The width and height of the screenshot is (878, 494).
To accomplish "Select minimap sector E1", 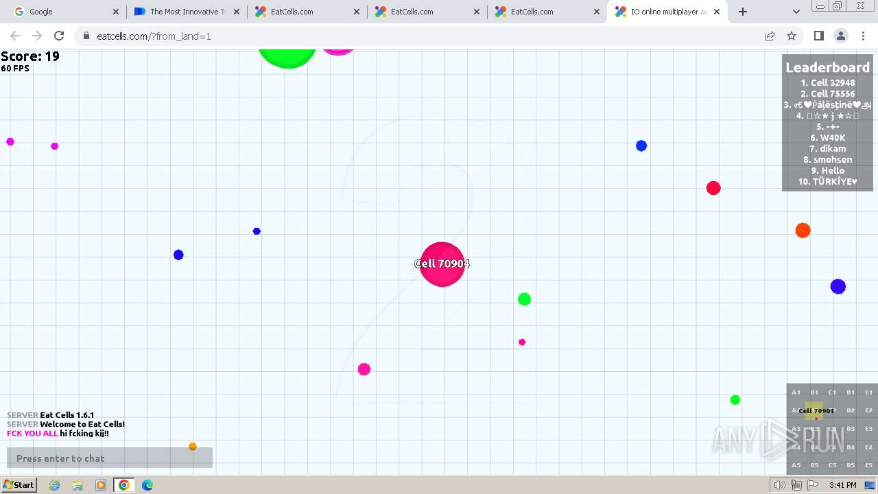I will pyautogui.click(x=869, y=392).
